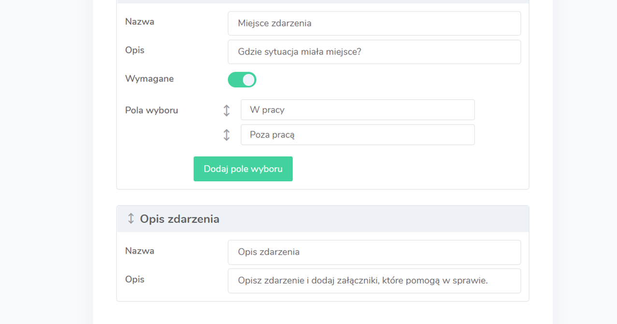Click the 'W pracy' choice field
Screen dimensions: 617x324
click(x=358, y=110)
